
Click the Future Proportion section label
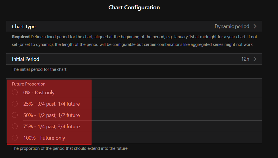pos(29,84)
